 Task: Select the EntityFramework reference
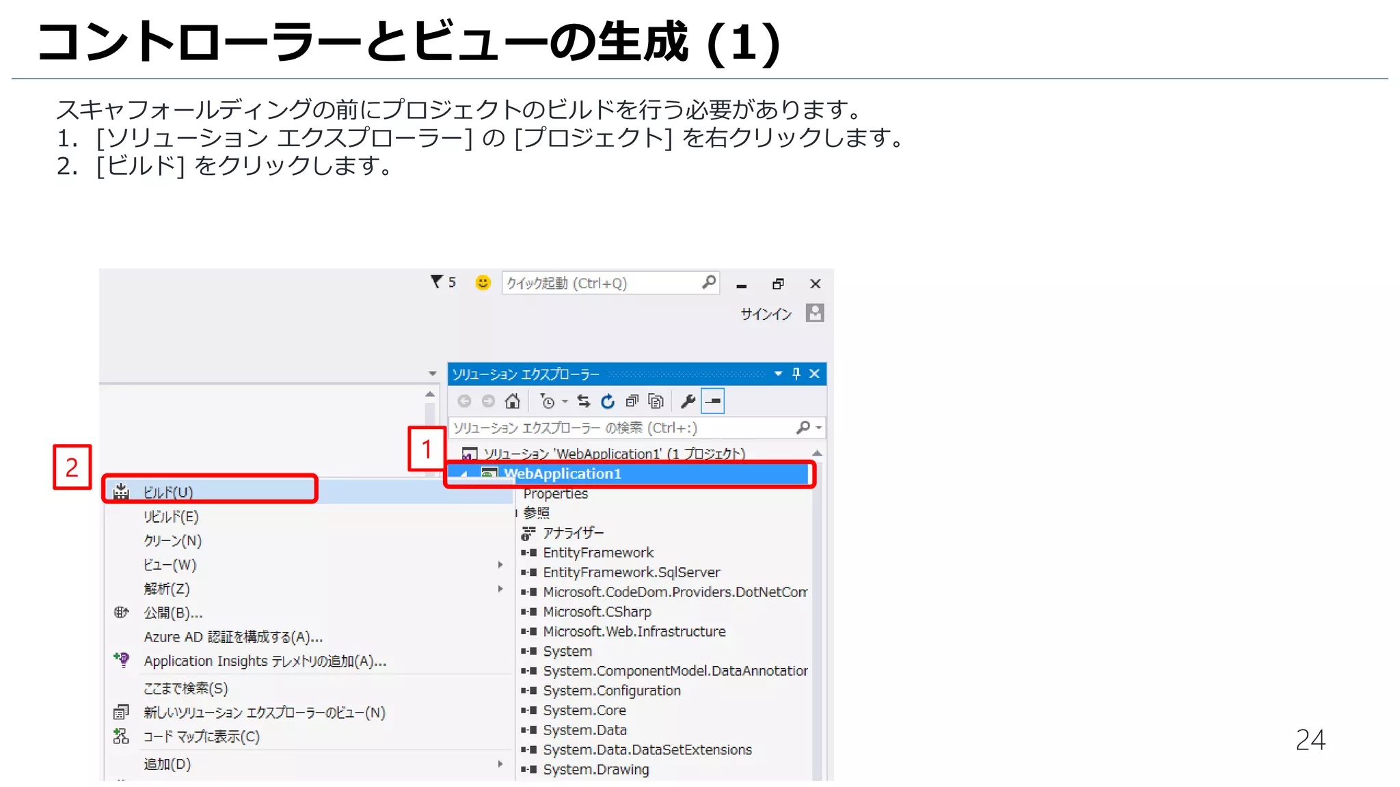pyautogui.click(x=597, y=552)
